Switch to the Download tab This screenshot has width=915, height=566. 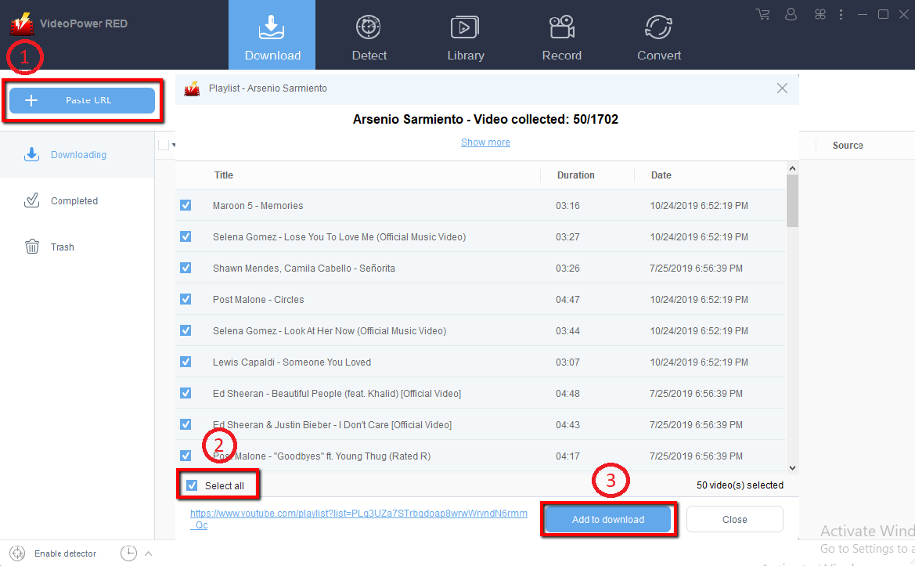(272, 35)
